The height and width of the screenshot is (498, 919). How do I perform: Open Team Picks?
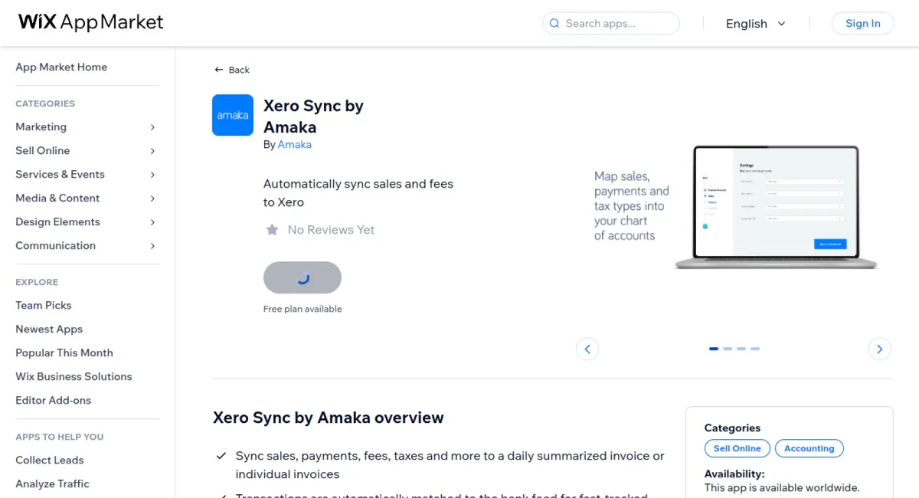(x=44, y=305)
